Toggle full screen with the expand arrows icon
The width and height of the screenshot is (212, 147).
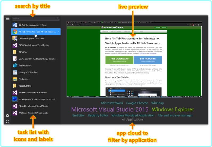pos(7,121)
